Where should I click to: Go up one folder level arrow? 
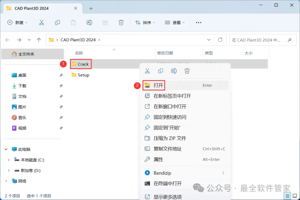[x=39, y=40]
